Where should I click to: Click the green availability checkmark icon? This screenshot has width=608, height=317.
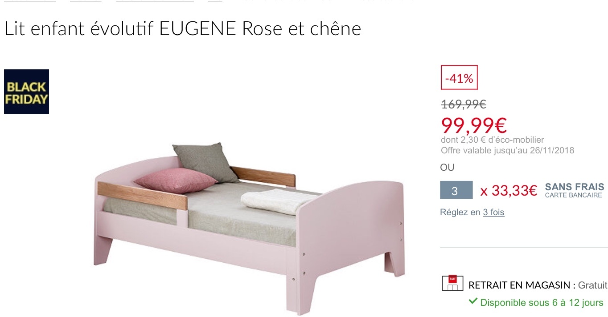tap(473, 301)
